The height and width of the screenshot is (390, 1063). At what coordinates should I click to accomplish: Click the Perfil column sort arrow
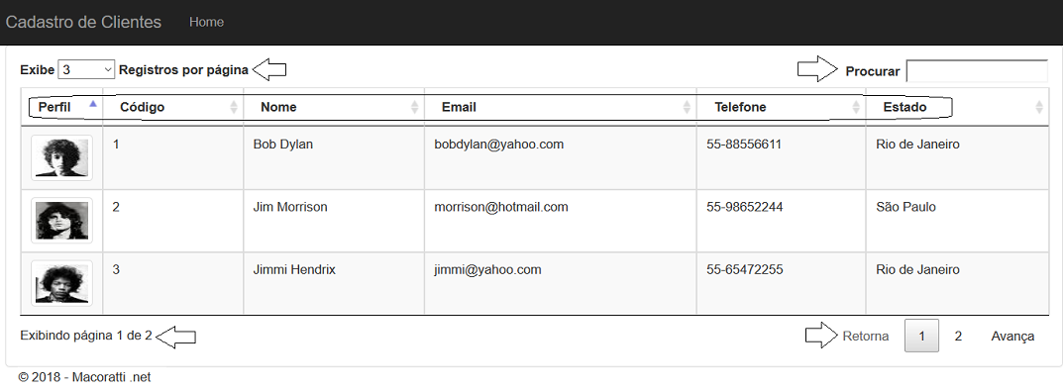click(x=93, y=104)
